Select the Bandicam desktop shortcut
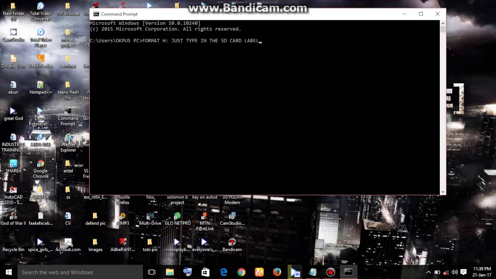This screenshot has width=496, height=279. pos(232,245)
